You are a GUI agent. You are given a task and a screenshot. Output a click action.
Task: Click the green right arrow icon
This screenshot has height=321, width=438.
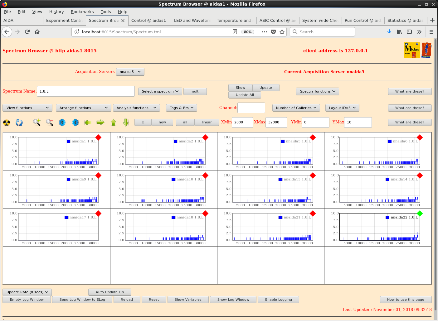100,122
